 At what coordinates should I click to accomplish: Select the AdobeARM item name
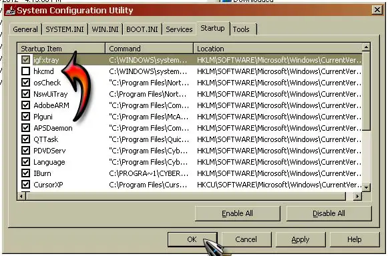point(51,105)
